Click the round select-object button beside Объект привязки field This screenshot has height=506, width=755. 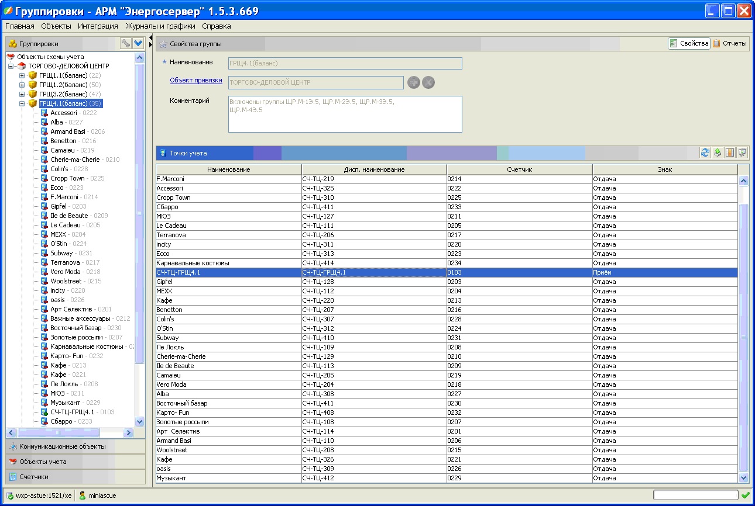point(414,82)
